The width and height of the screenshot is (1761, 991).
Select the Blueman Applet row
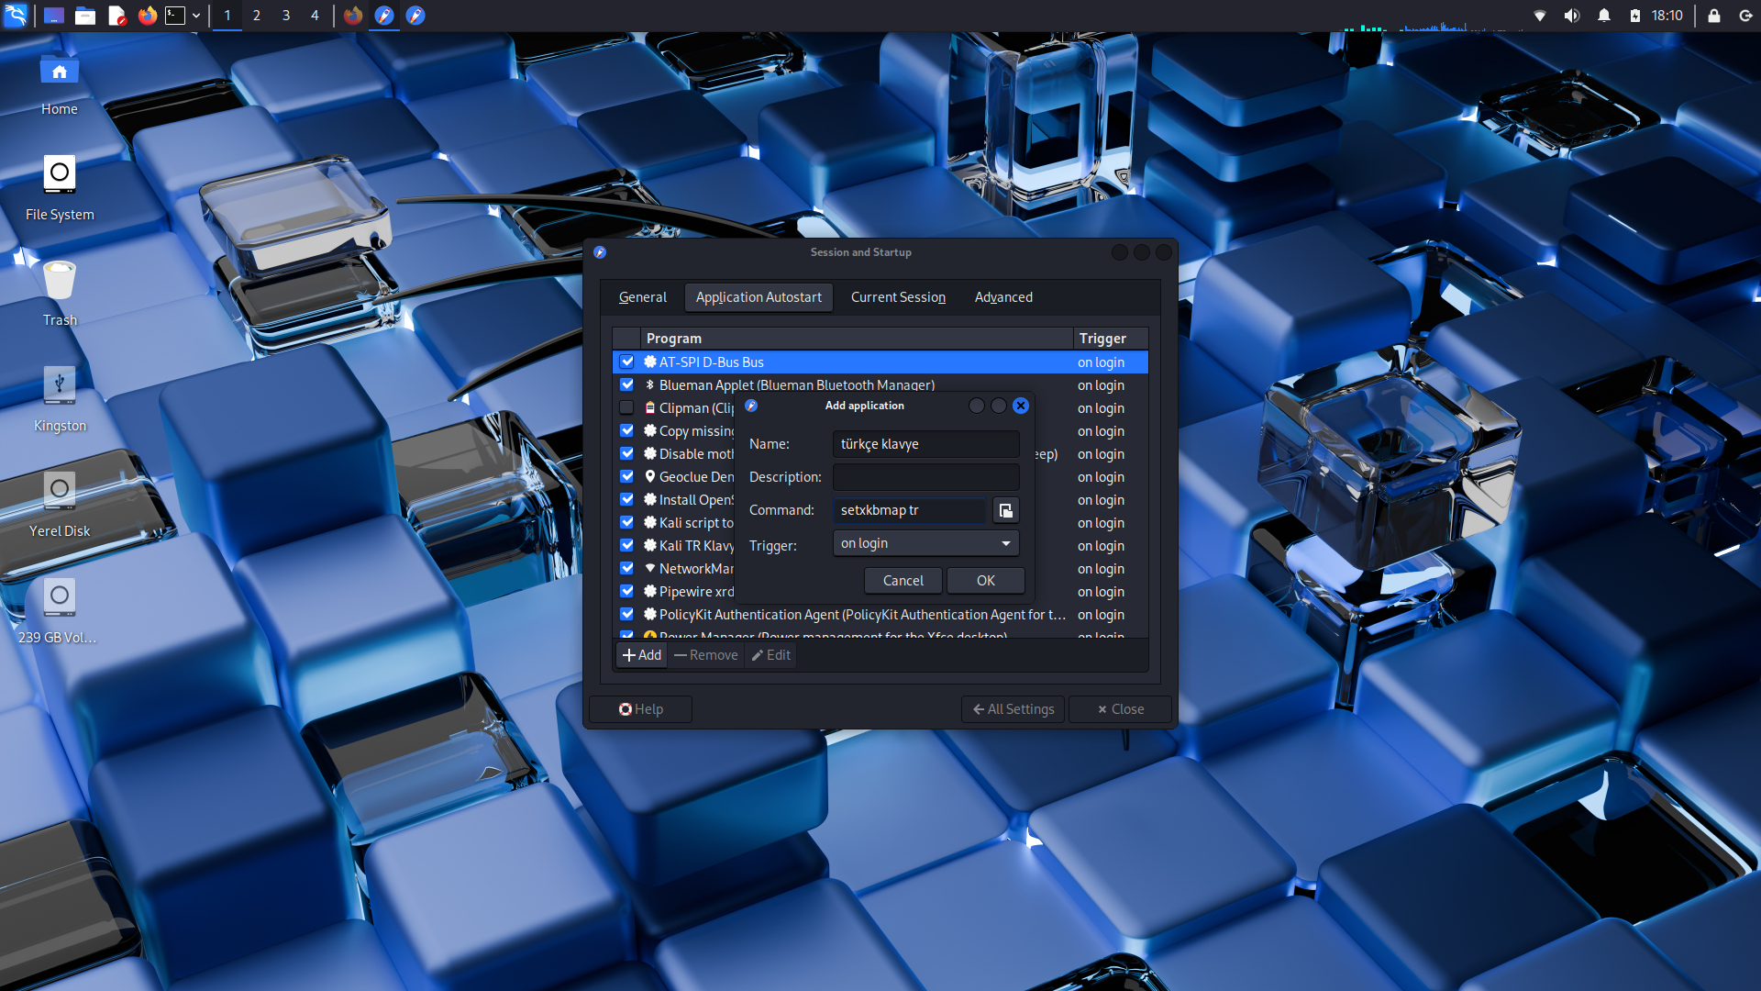pos(880,385)
